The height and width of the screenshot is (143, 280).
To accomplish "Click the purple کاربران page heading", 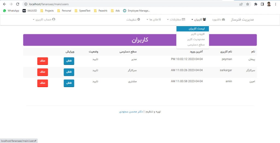I will click(140, 40).
